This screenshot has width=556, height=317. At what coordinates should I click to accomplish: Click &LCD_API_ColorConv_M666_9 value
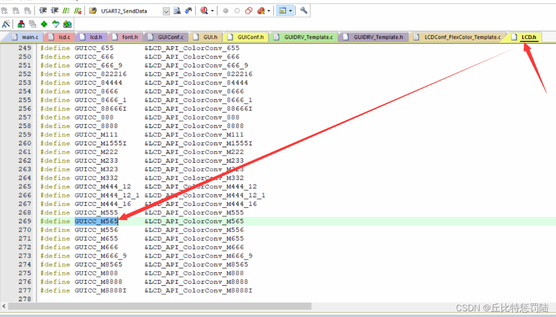click(198, 256)
